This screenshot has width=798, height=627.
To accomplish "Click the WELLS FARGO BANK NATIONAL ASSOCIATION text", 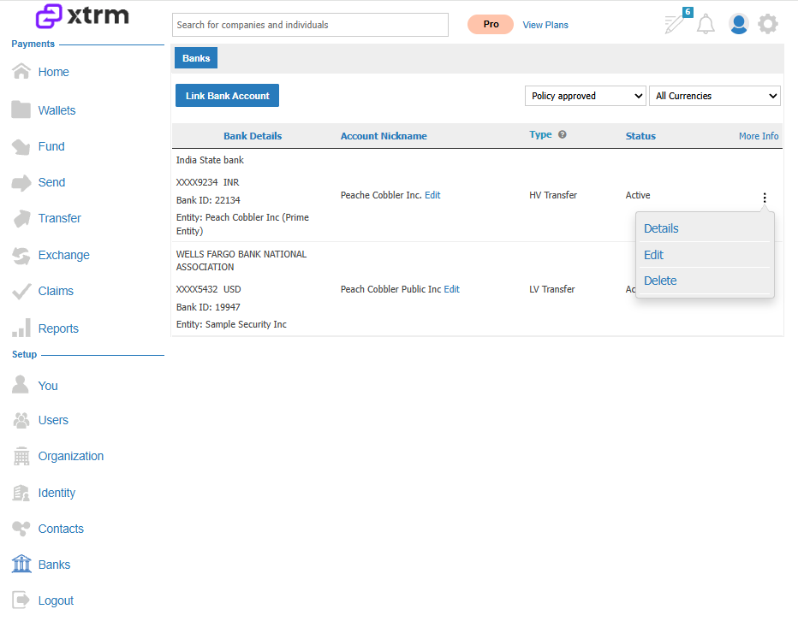I will [x=241, y=260].
